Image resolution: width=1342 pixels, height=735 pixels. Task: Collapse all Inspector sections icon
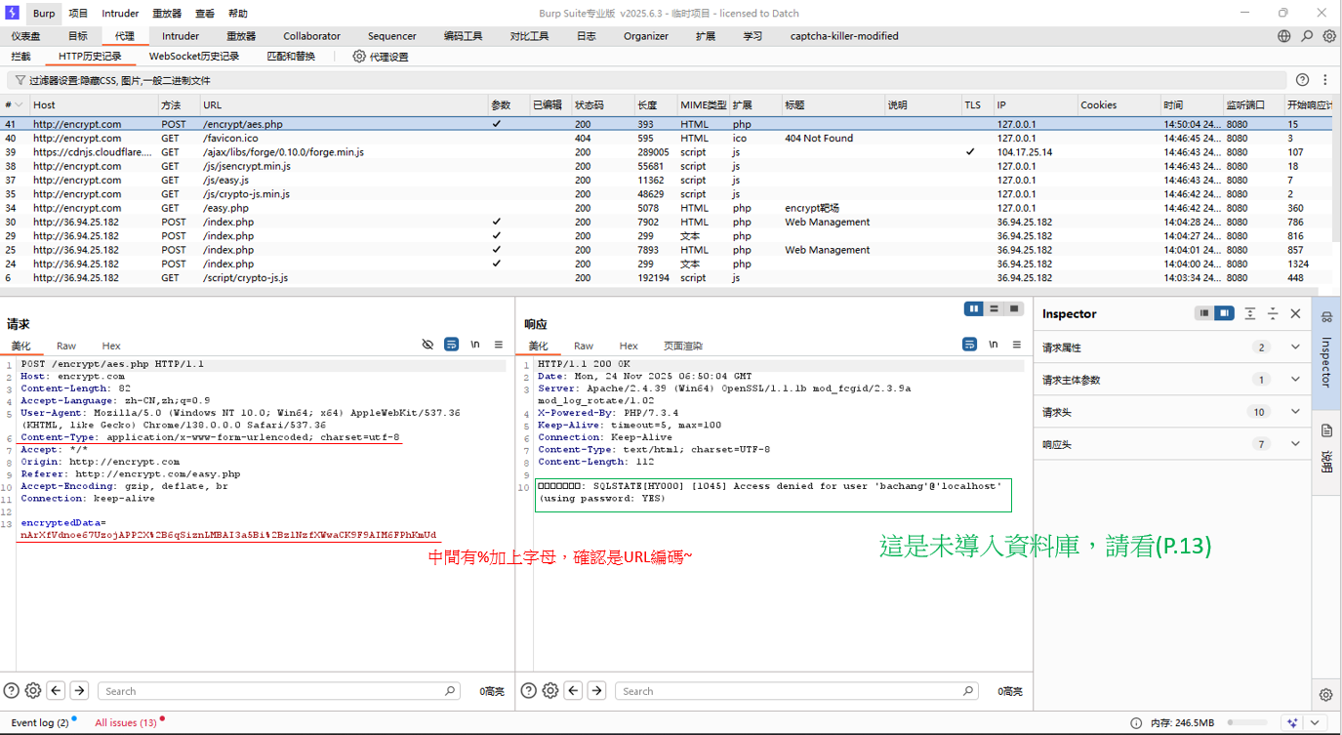[1273, 313]
